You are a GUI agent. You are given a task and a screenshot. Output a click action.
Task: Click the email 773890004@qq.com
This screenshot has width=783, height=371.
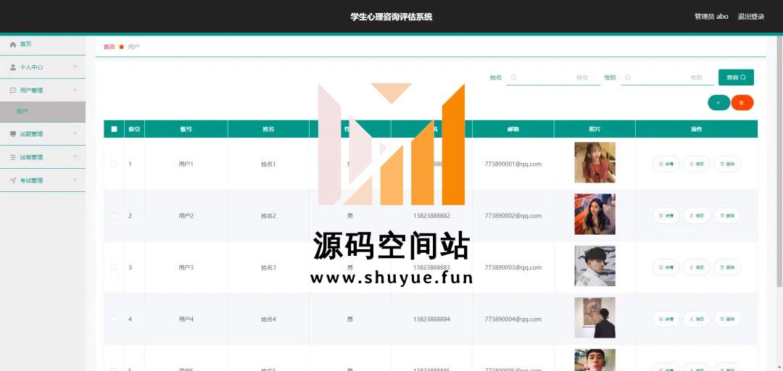pos(513,319)
